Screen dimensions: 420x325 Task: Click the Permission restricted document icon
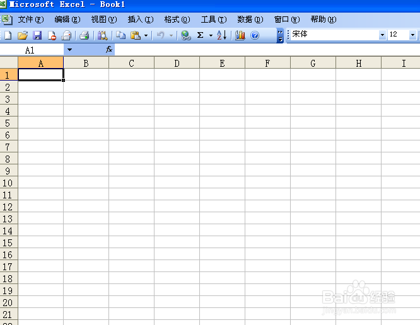(x=52, y=35)
